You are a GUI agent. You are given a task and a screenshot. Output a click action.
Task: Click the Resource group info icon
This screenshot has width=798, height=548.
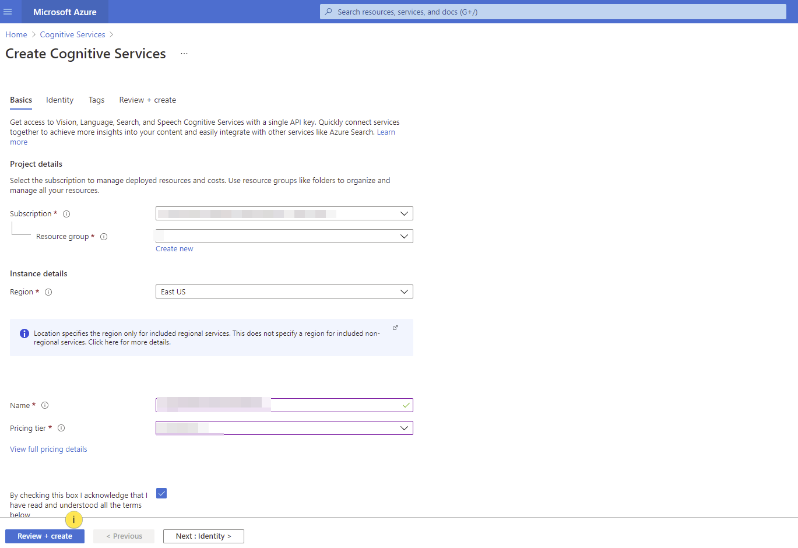tap(104, 237)
